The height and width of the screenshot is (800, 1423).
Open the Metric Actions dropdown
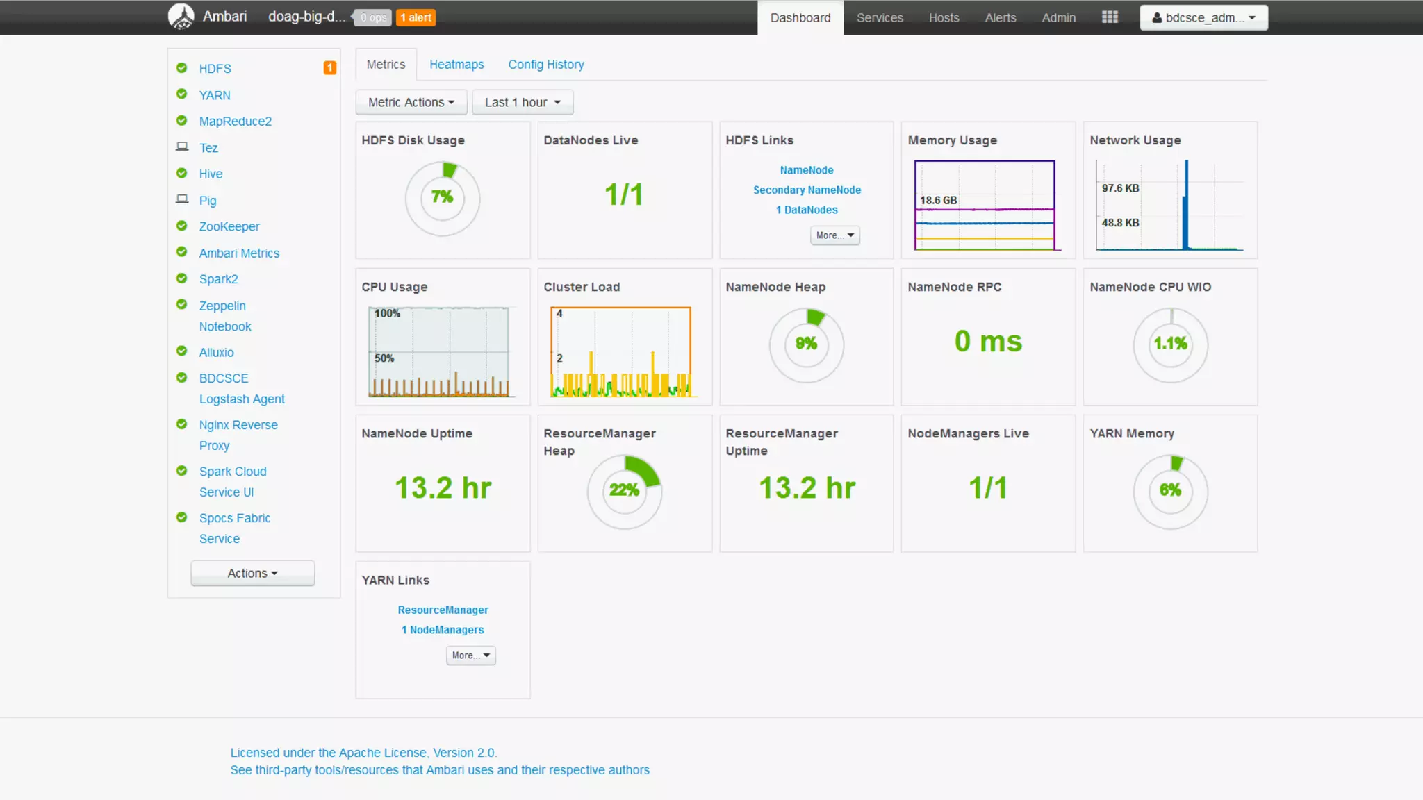(411, 102)
